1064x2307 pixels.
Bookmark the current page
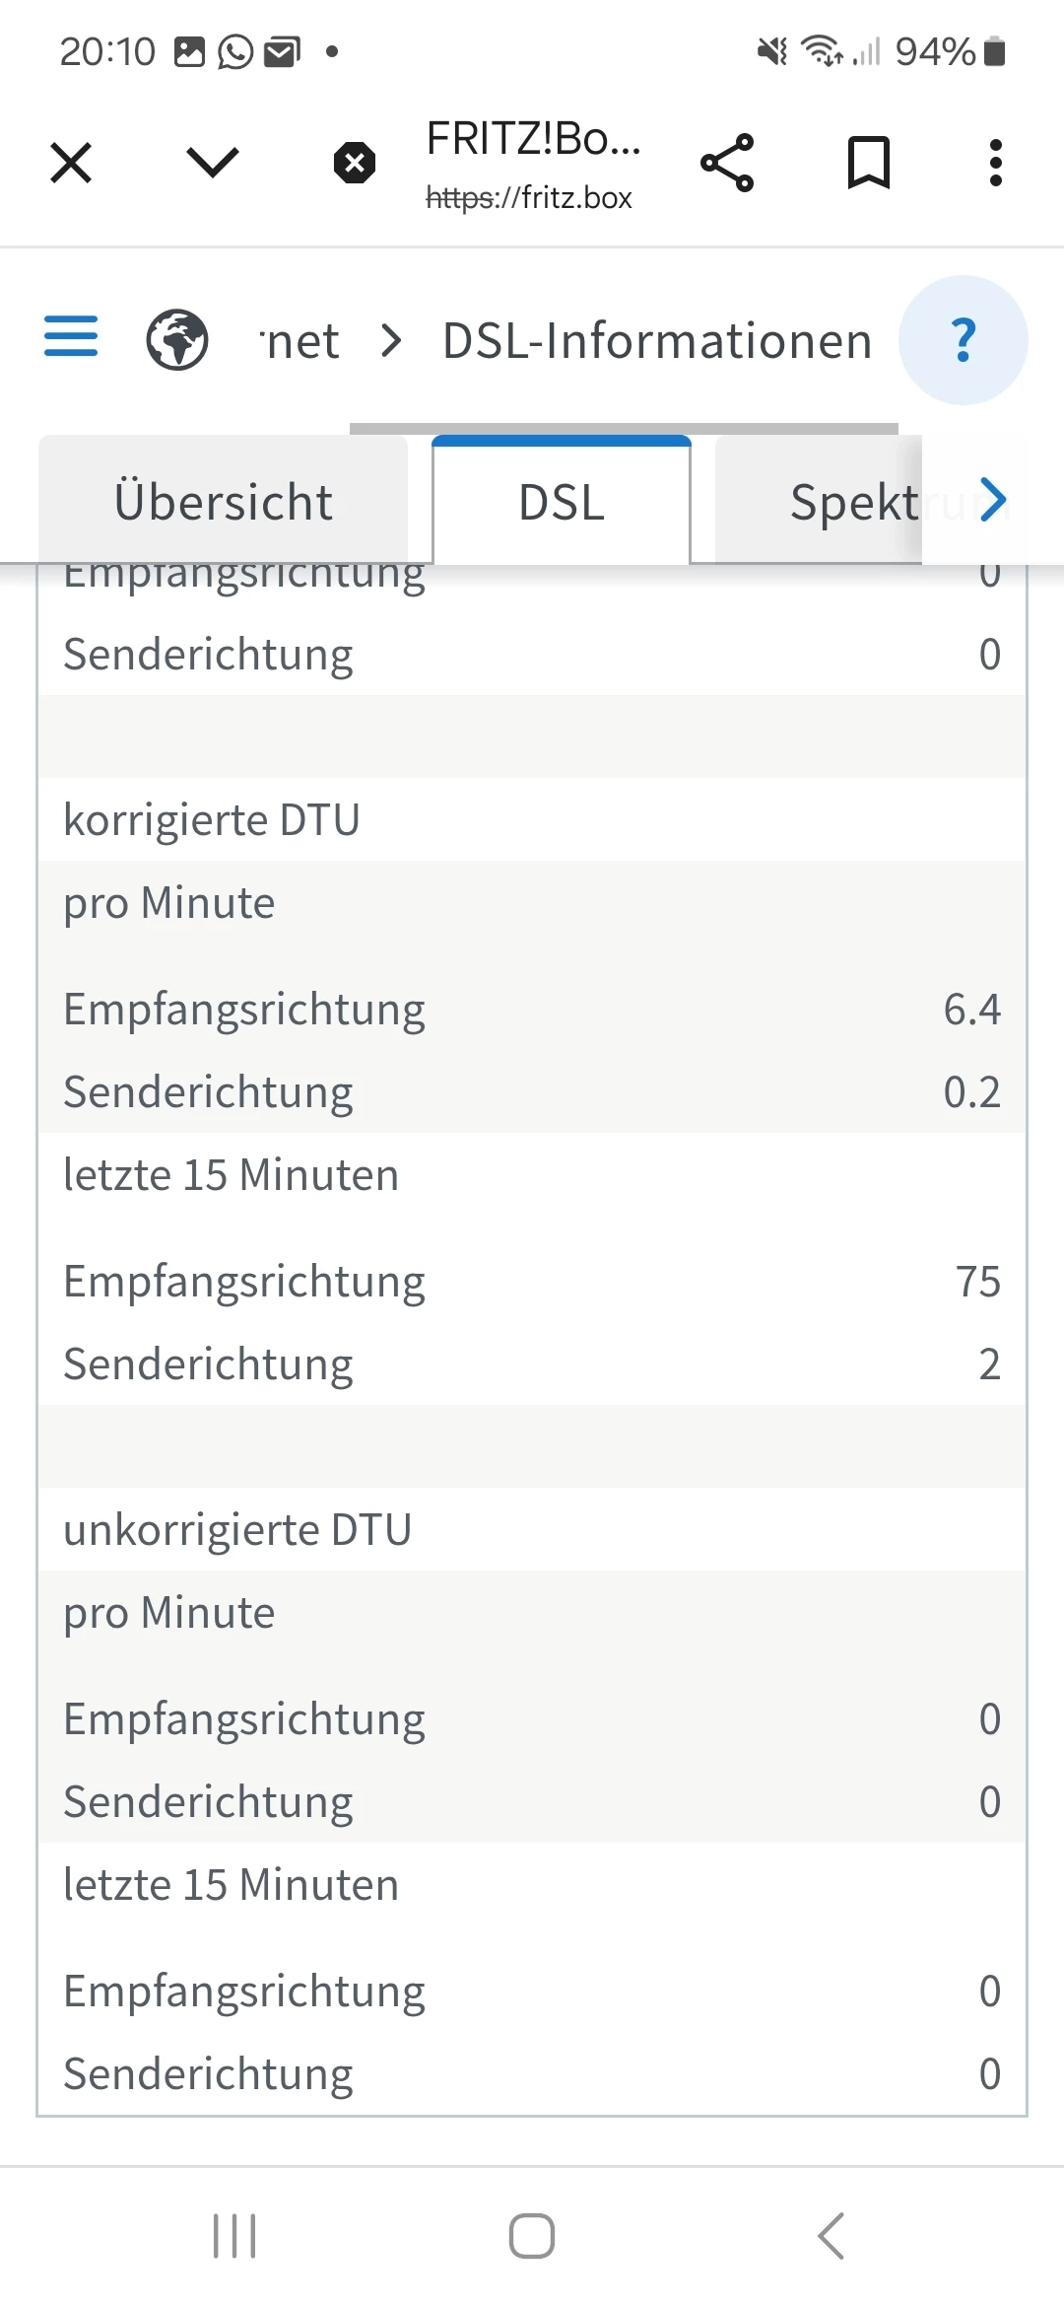(869, 163)
